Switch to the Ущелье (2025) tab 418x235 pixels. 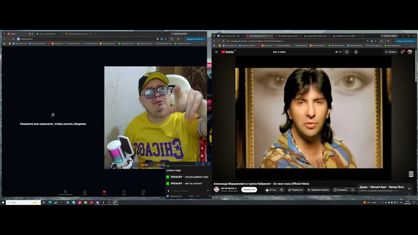[x=317, y=36]
